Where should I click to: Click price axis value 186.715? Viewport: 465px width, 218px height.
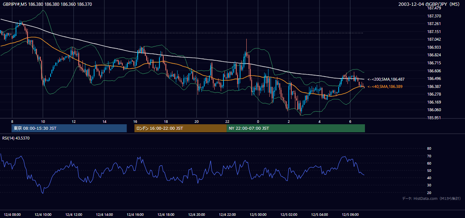(x=434, y=63)
